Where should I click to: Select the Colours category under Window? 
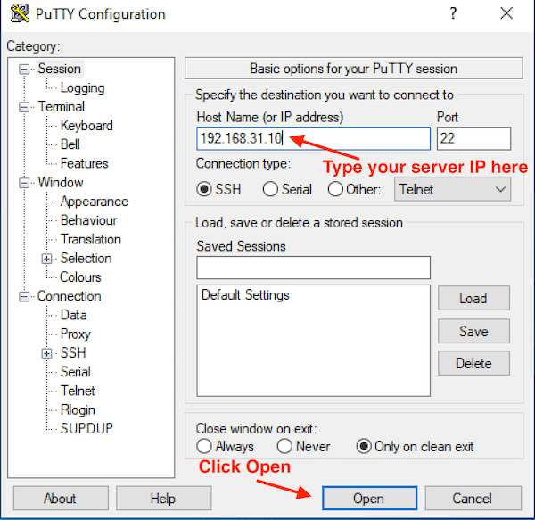pos(80,277)
